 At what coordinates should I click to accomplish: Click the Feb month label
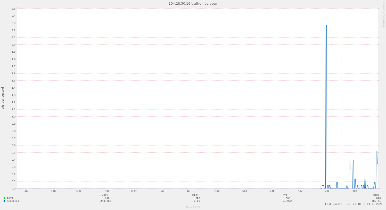pos(53,191)
